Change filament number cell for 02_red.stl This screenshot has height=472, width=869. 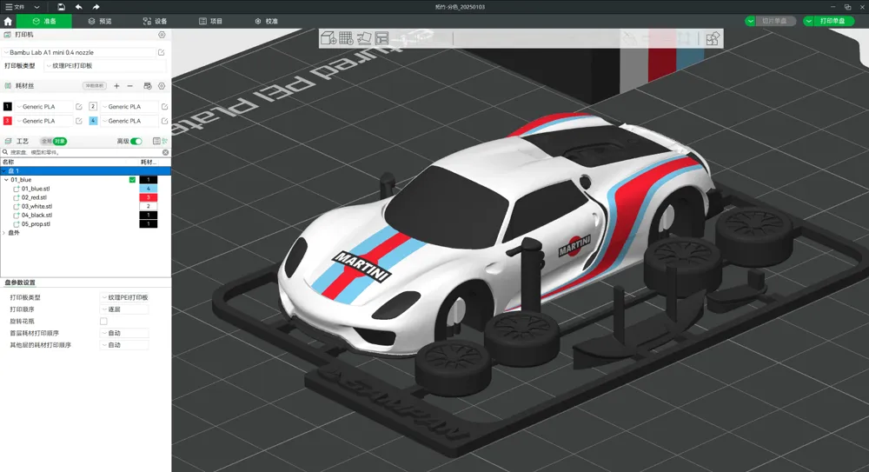149,197
